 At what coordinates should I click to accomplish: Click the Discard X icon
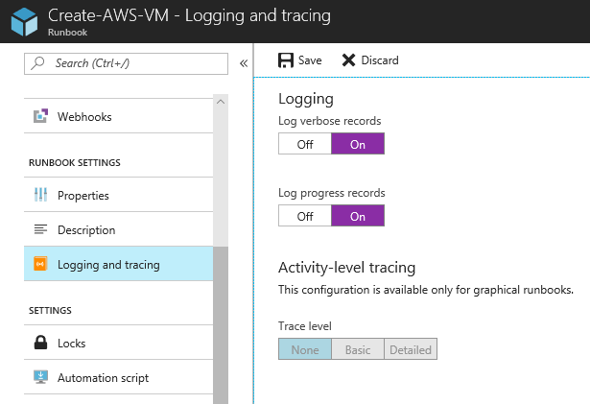(349, 60)
